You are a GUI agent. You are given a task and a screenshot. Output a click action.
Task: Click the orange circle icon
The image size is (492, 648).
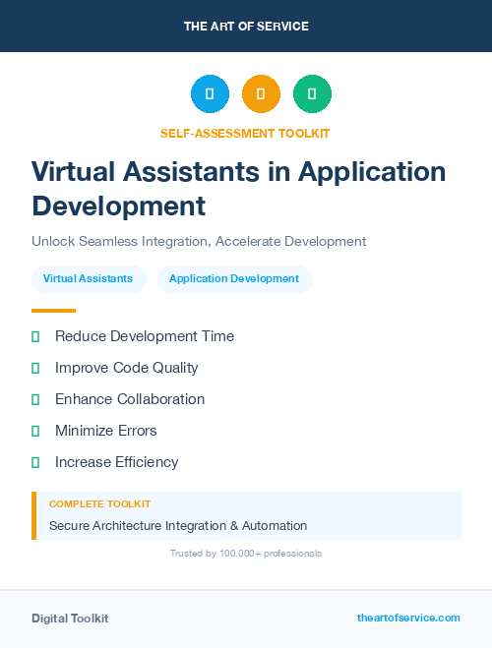point(261,93)
